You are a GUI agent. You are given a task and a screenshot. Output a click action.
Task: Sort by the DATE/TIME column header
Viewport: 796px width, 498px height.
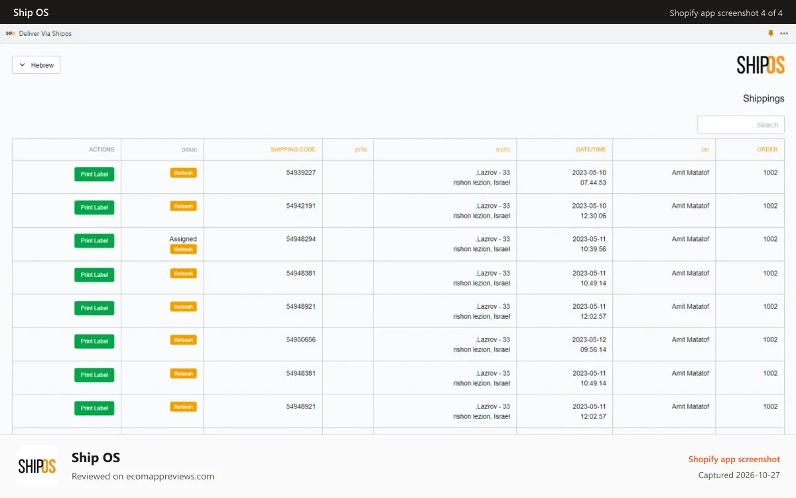tap(591, 149)
